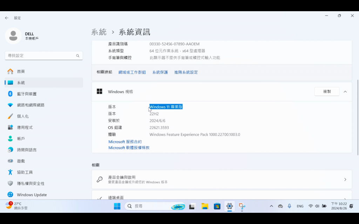The height and width of the screenshot is (224, 359).
Task: Open 個人化 settings
Action: pyautogui.click(x=44, y=116)
